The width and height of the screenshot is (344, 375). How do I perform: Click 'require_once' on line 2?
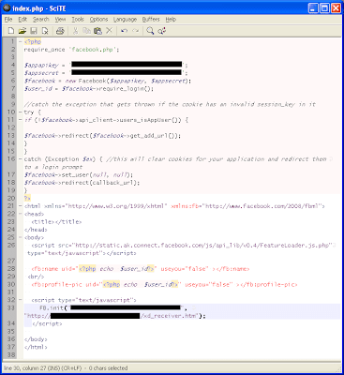pos(44,50)
